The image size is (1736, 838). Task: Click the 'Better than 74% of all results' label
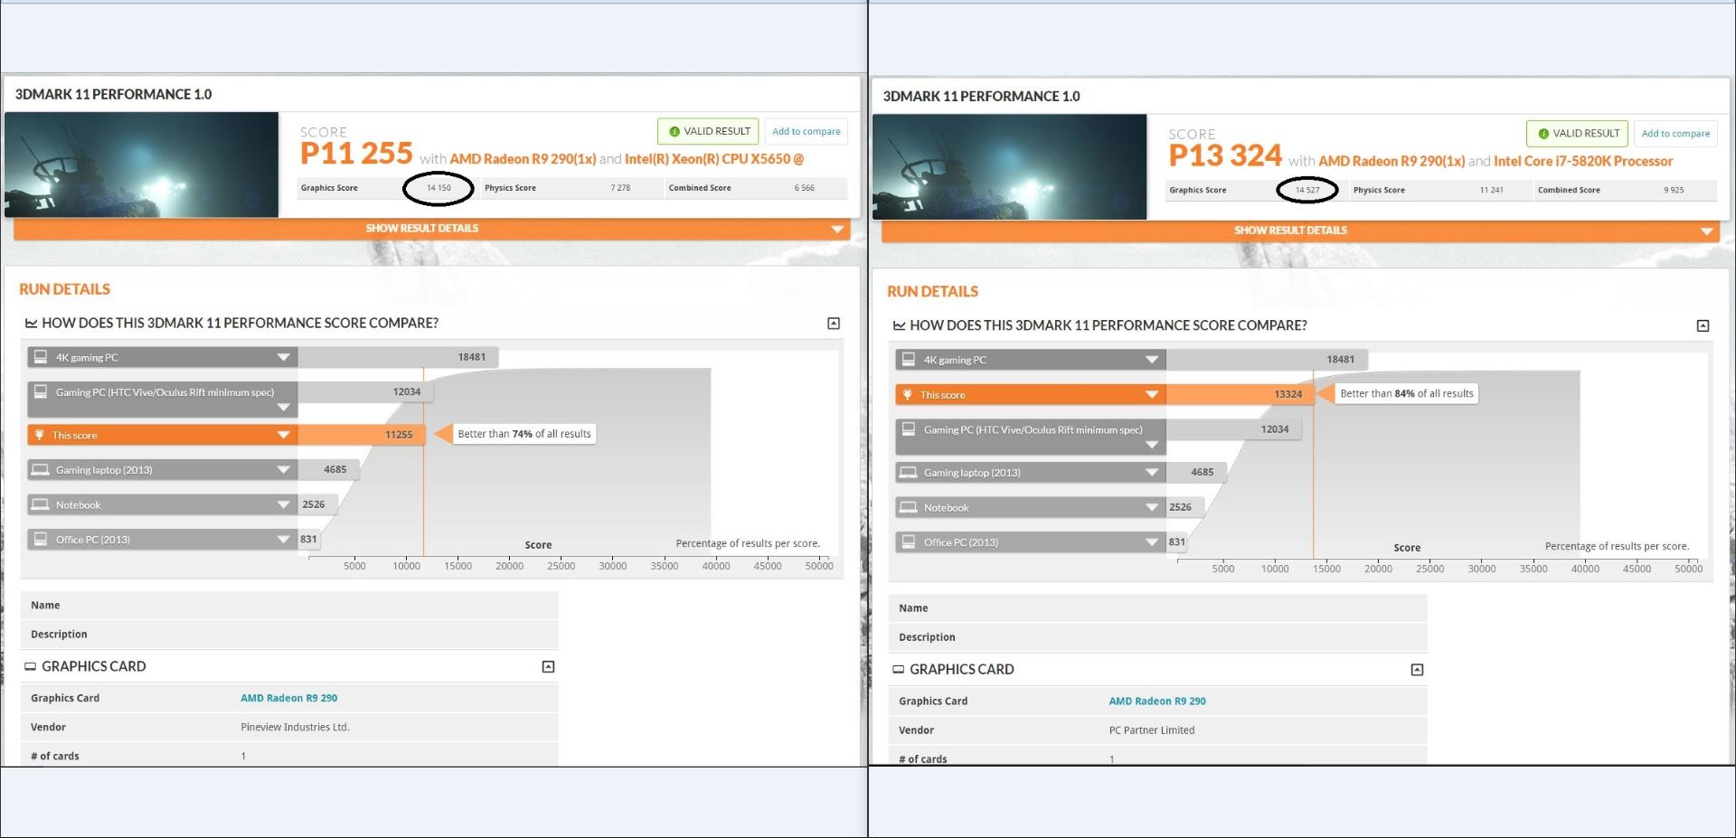point(524,434)
